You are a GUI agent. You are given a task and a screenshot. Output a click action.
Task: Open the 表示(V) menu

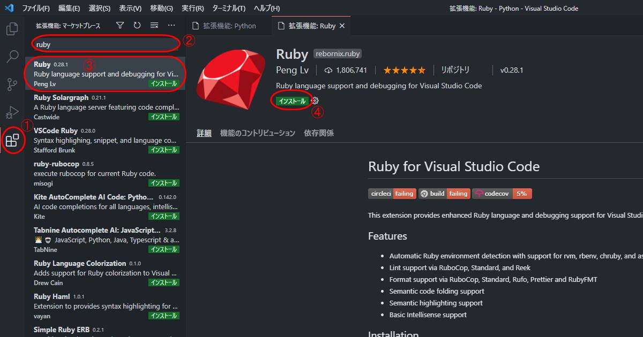130,9
